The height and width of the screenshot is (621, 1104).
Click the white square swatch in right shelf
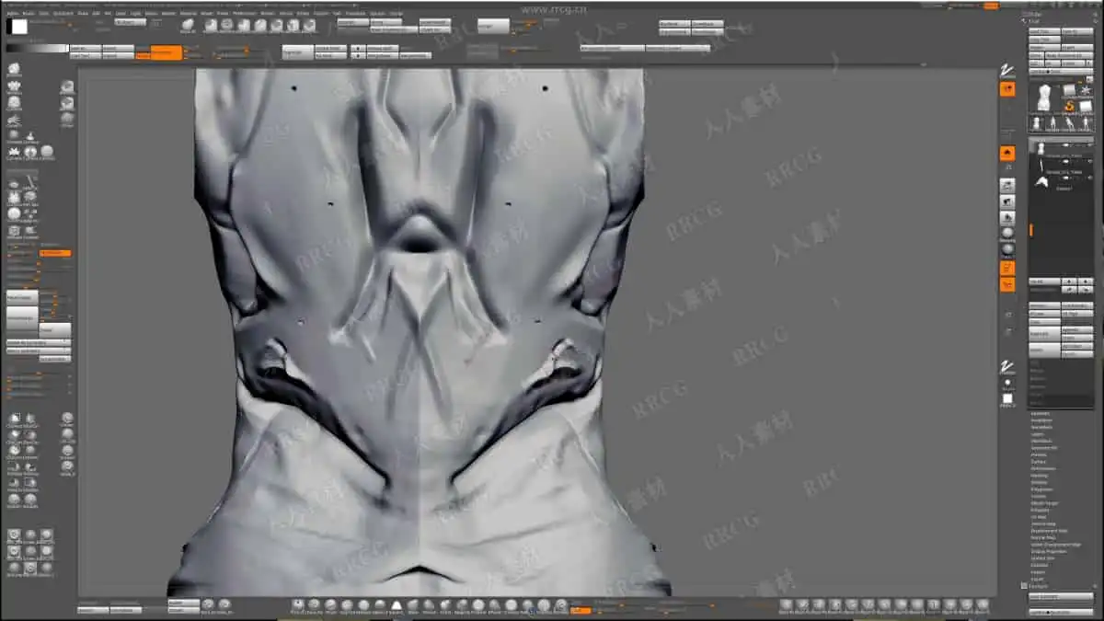[1007, 398]
